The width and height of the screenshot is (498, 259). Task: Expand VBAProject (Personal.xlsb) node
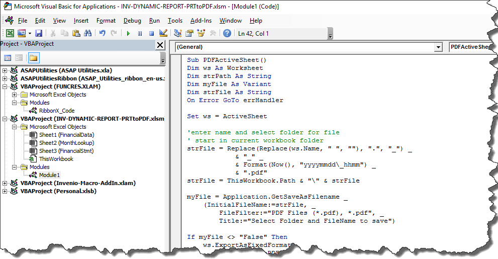(x=5, y=191)
